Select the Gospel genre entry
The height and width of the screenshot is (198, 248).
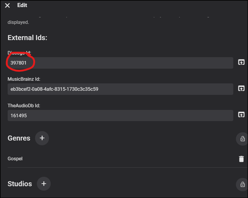tap(15, 159)
